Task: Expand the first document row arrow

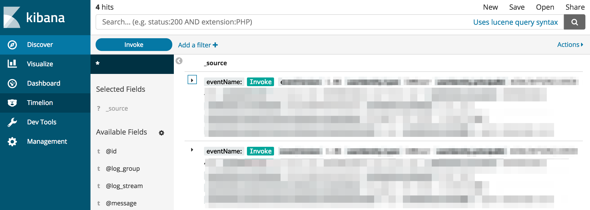Action: tap(192, 80)
